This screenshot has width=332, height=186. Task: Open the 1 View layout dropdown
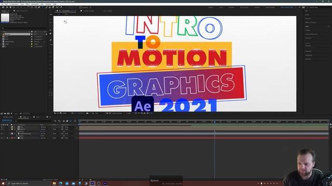[x=129, y=113]
